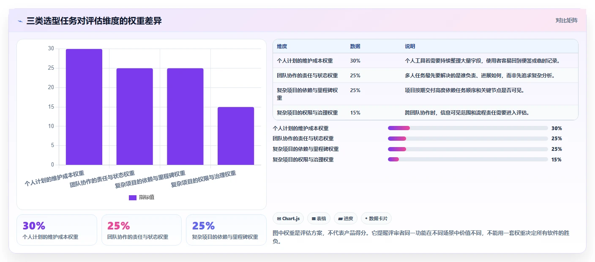Select the 数据卡片 chip
This screenshot has width=595, height=262.
tap(376, 218)
